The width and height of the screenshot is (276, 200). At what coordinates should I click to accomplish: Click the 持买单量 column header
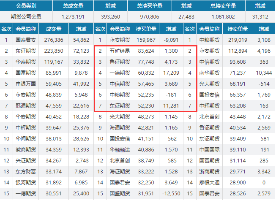(146, 29)
